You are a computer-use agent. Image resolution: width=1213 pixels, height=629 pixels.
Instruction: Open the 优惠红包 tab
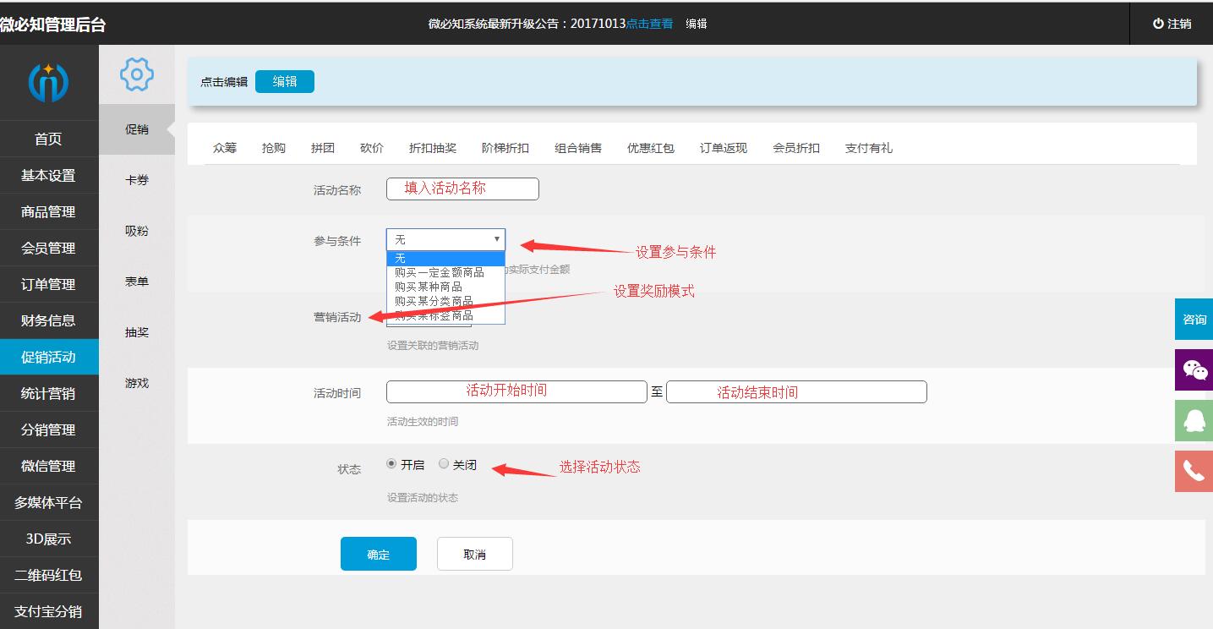pyautogui.click(x=650, y=148)
